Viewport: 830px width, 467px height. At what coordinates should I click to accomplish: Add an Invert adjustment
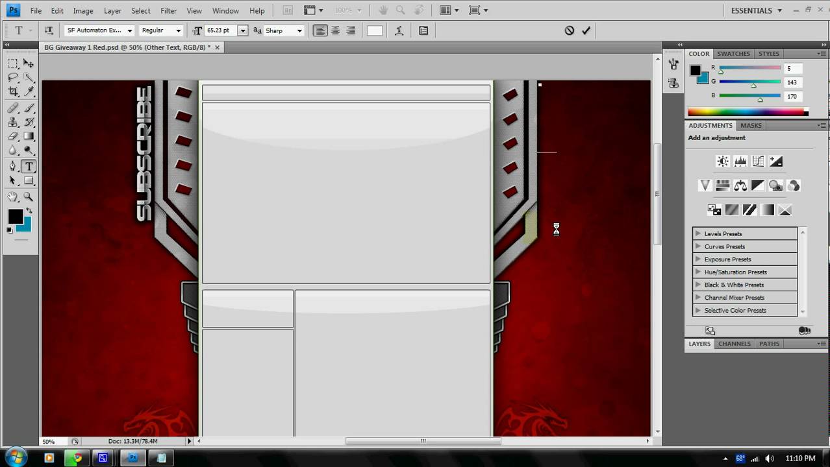tap(714, 210)
